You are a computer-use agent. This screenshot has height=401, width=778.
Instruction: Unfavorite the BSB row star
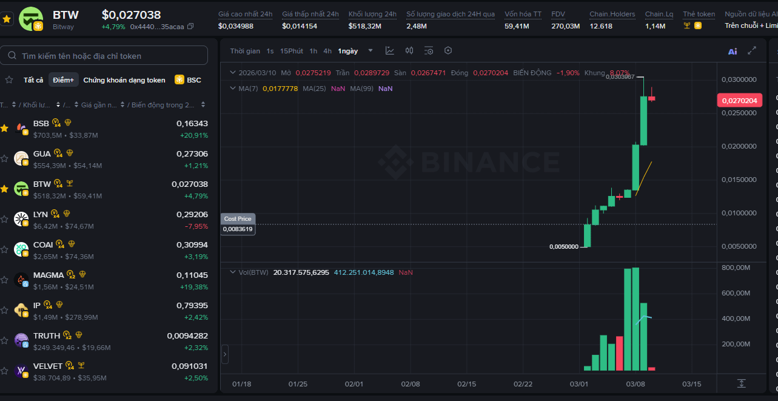point(5,128)
